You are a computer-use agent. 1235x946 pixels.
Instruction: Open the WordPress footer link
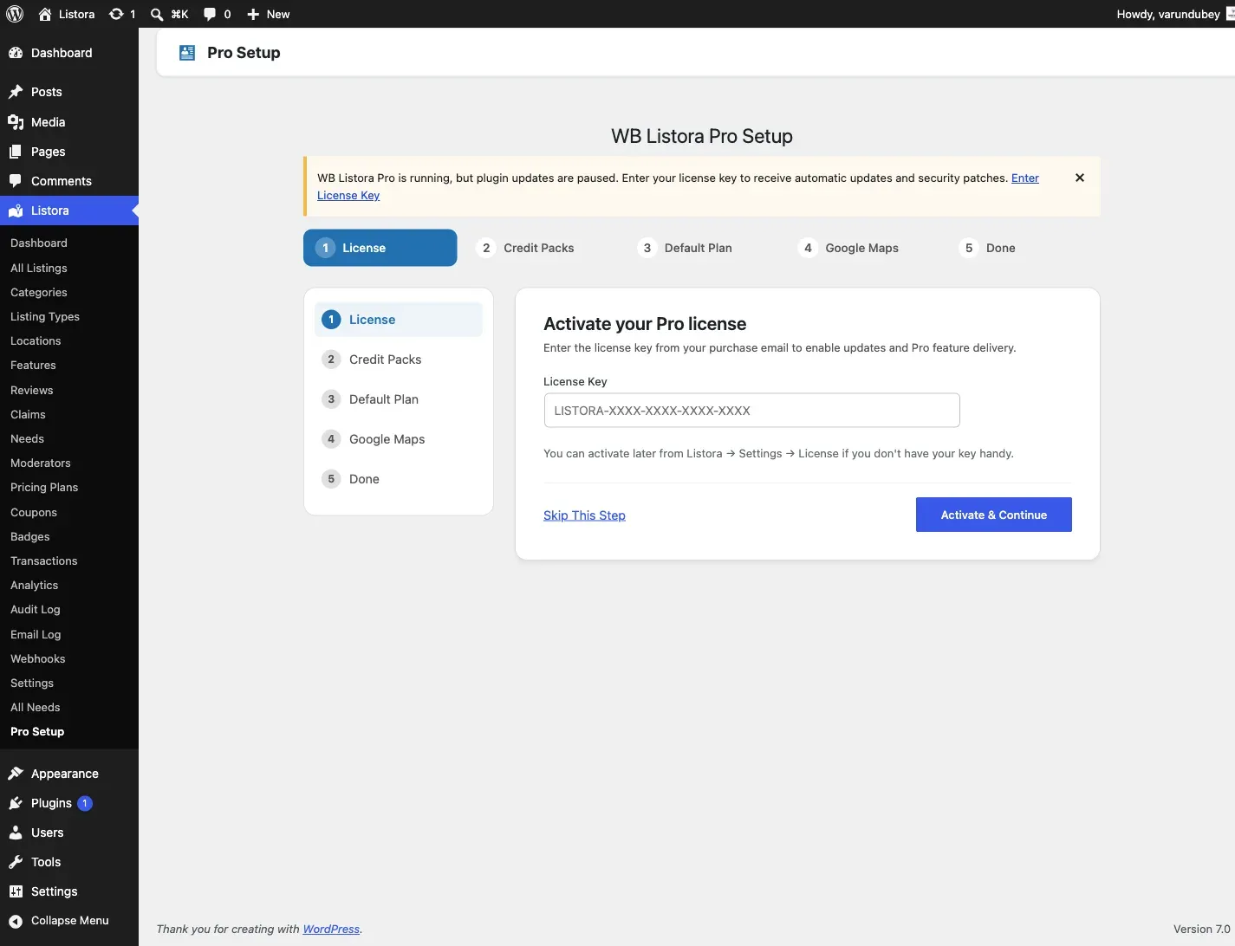[331, 930]
